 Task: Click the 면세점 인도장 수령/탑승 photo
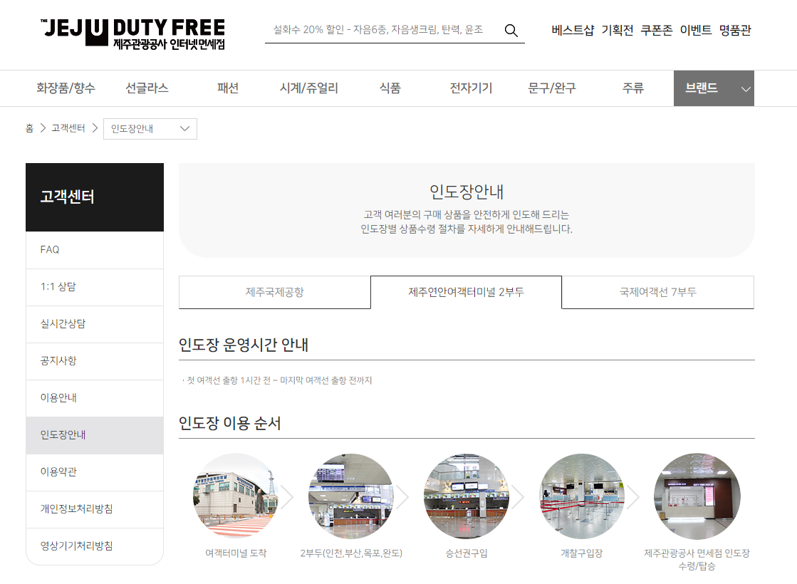point(697,496)
